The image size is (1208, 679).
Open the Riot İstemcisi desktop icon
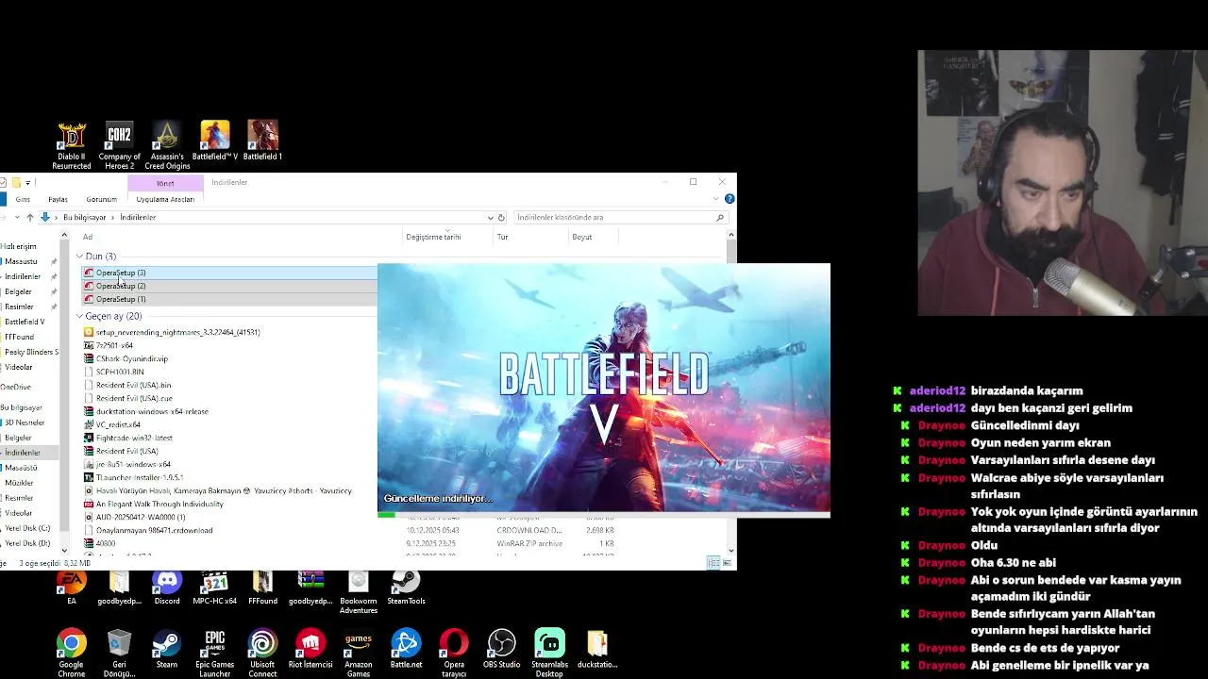310,649
